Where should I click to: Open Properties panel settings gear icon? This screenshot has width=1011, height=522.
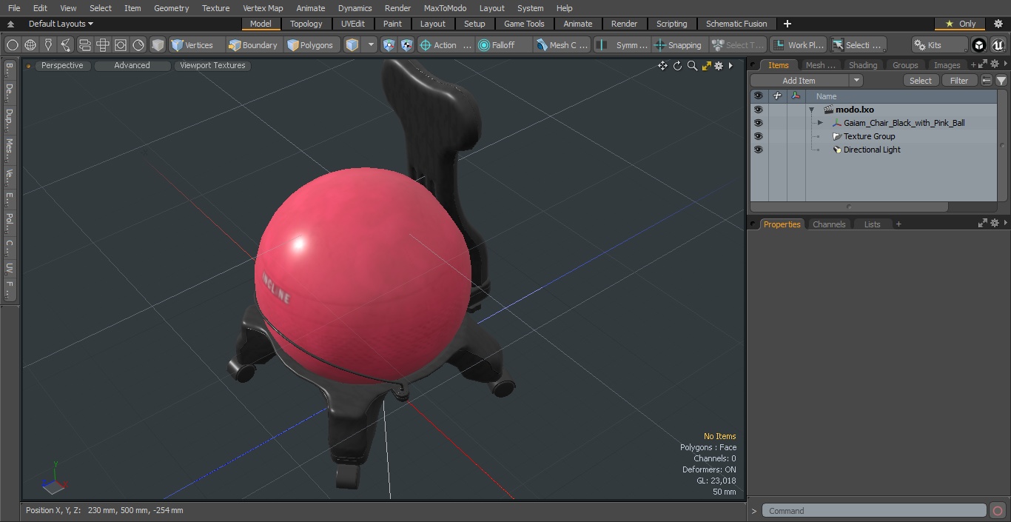click(996, 224)
